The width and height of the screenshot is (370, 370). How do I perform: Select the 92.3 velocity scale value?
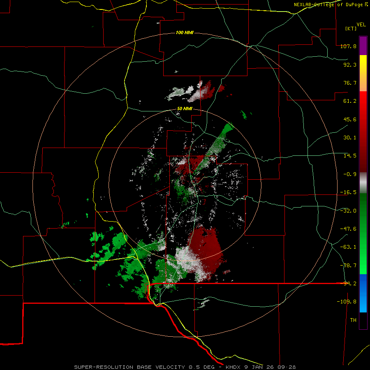point(350,65)
